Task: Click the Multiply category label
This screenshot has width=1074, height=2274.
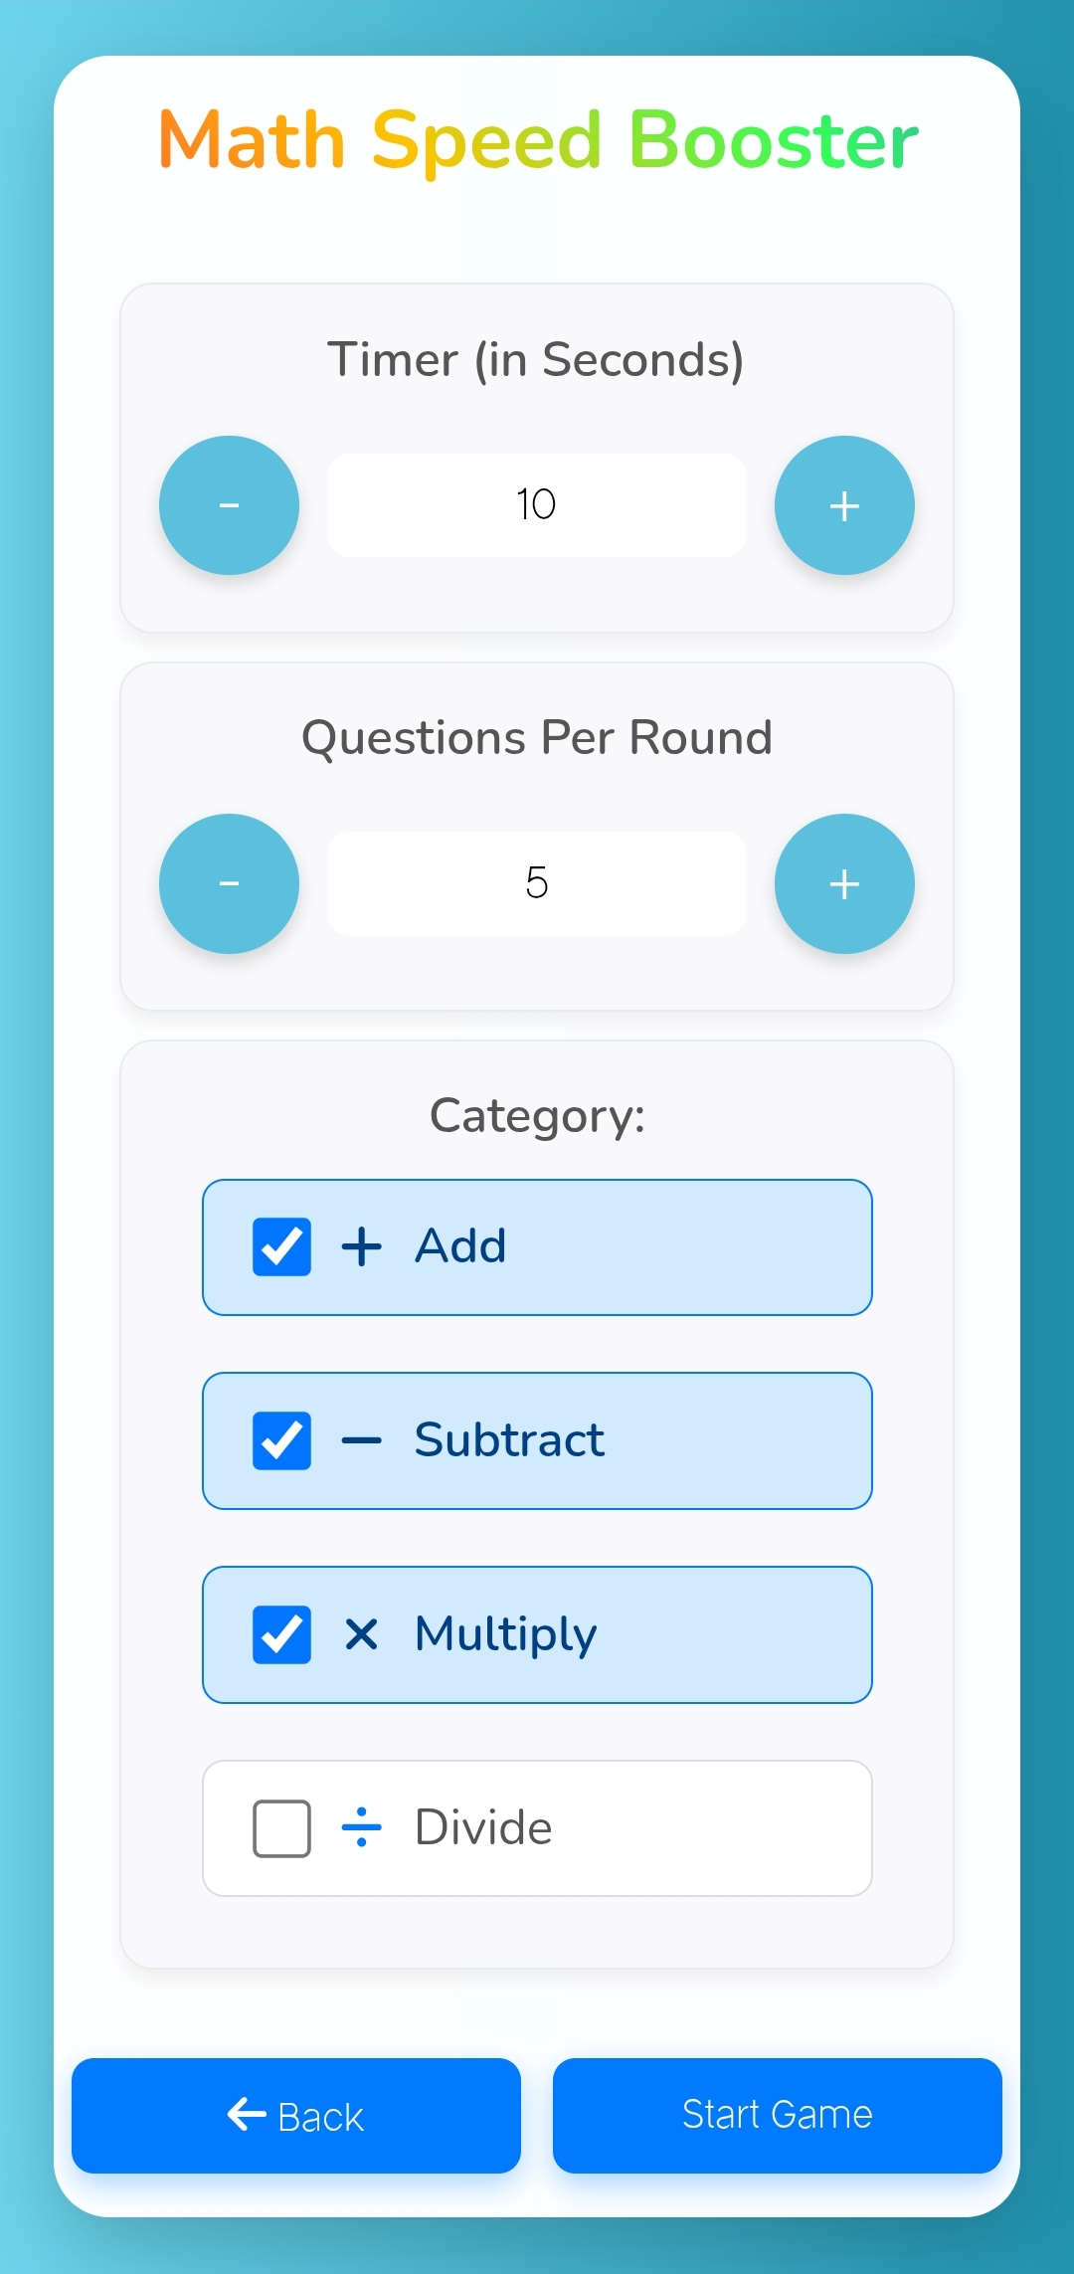Action: (505, 1634)
